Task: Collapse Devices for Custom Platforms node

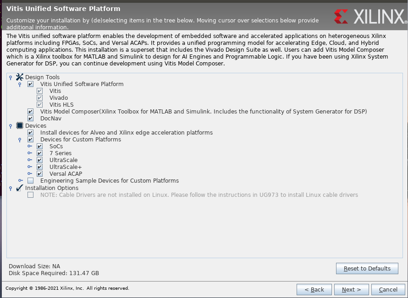Action: pos(20,140)
